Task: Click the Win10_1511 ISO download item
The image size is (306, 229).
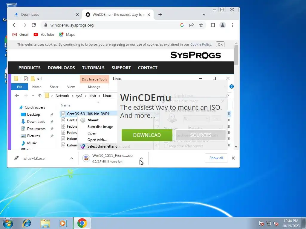Action: [x=109, y=158]
